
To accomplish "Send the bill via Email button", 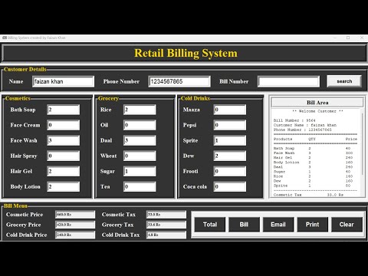I will coord(278,225).
